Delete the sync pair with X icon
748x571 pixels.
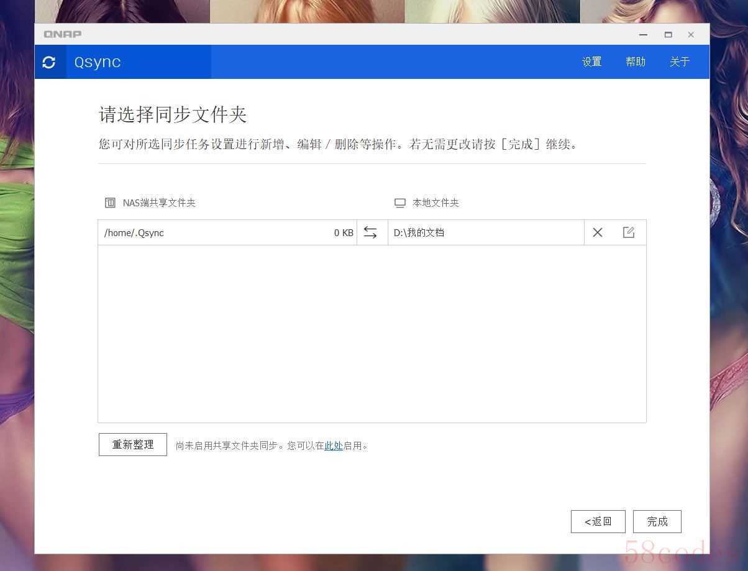tap(598, 232)
